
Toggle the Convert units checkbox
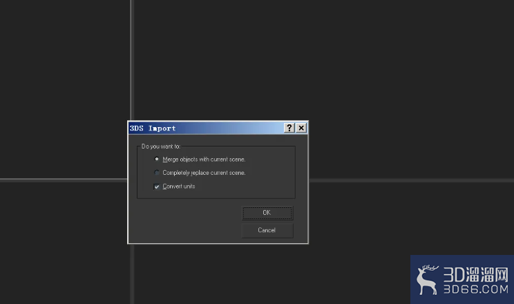click(157, 187)
